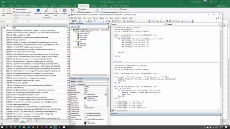Open the VBA Insert menu
230x129 pixels.
(x=89, y=18)
